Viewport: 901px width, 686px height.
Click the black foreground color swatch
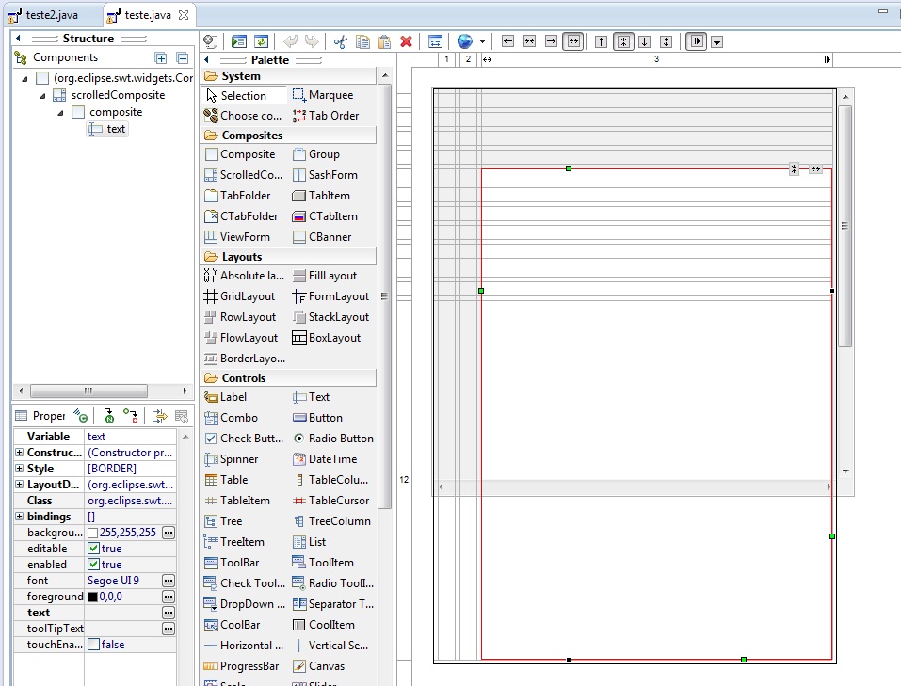click(92, 597)
